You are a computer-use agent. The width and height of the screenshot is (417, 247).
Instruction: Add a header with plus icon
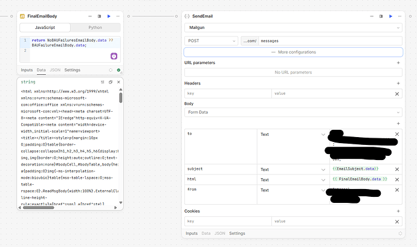pyautogui.click(x=398, y=83)
